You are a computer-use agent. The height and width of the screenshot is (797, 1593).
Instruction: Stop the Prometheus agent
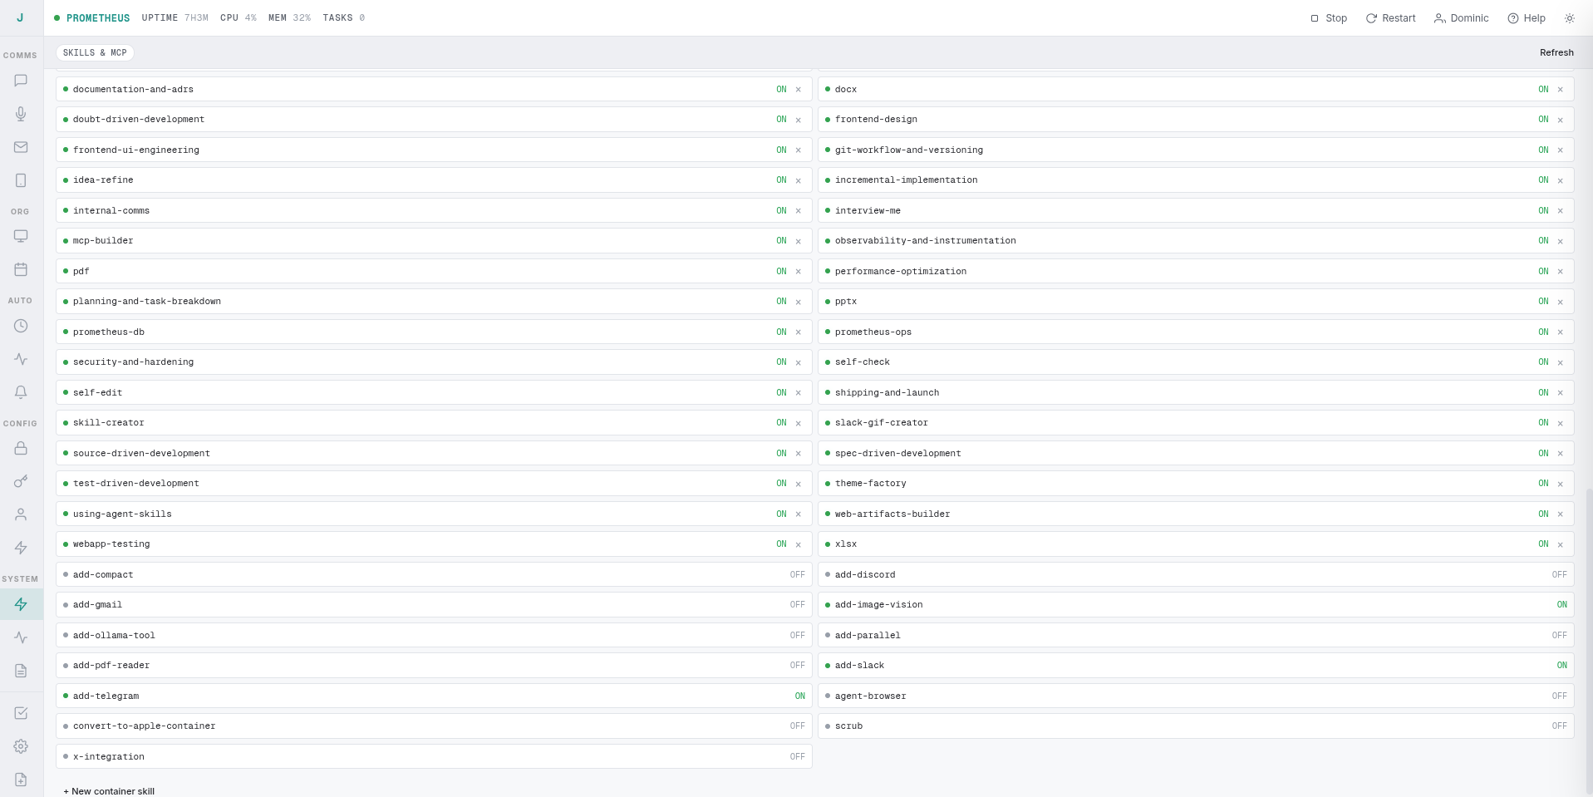point(1329,18)
